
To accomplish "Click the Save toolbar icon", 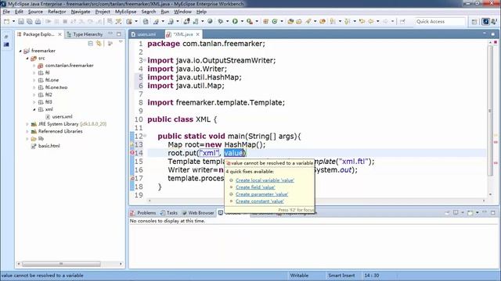I will pos(21,21).
